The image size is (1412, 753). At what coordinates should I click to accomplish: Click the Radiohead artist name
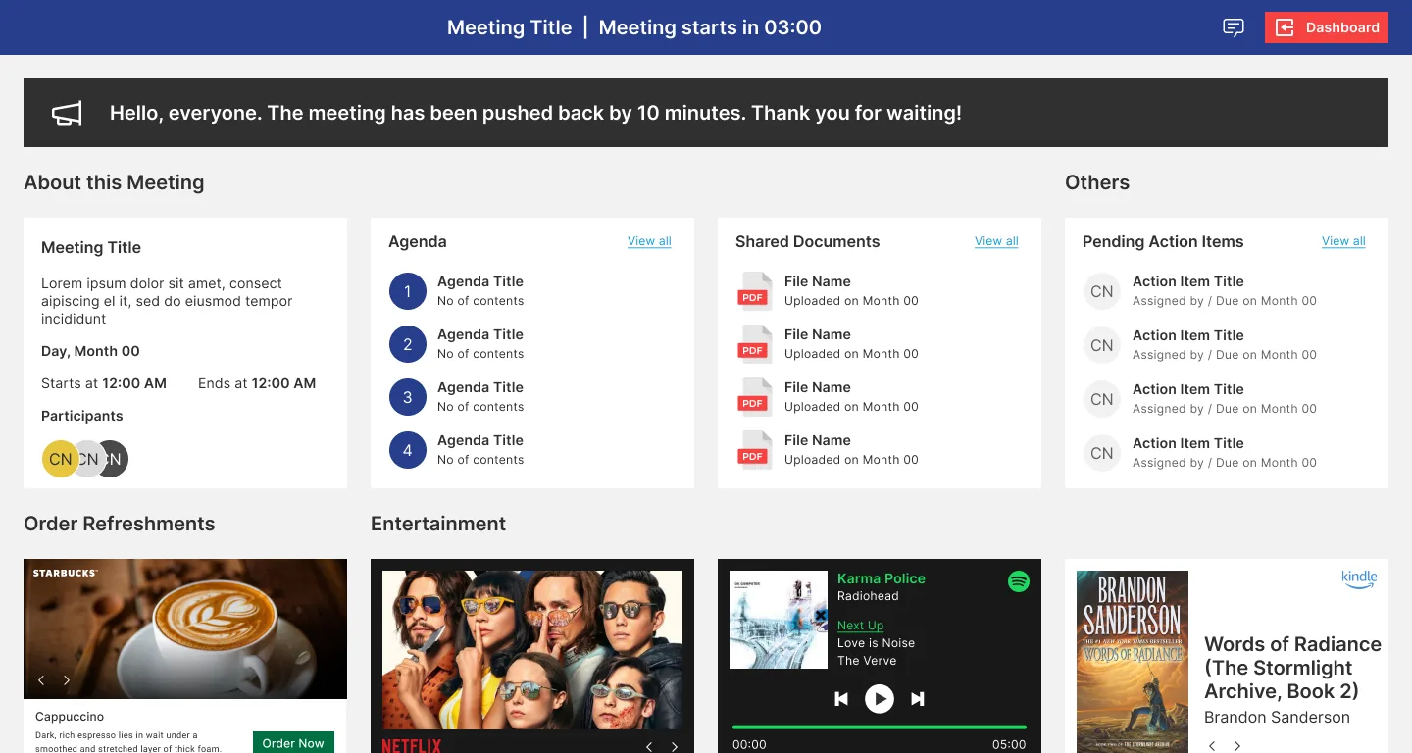(868, 596)
